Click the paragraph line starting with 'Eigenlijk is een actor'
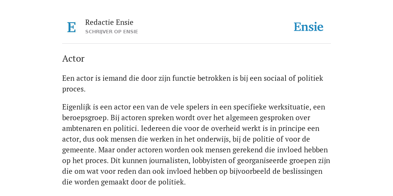This screenshot has height=196, width=393. pos(193,107)
